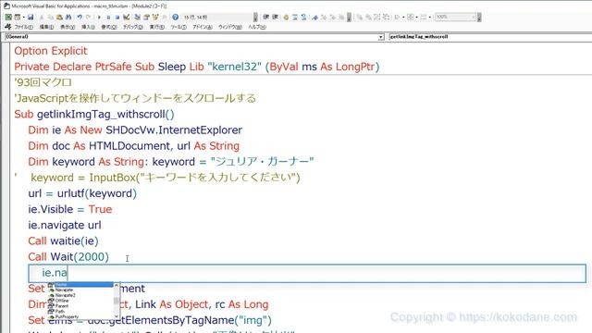
Task: Click the Call waitie(ie) line
Action: (63, 240)
